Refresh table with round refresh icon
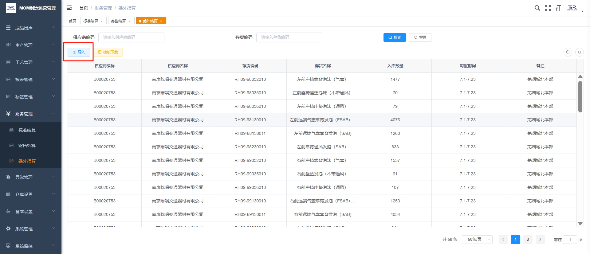 (x=580, y=52)
